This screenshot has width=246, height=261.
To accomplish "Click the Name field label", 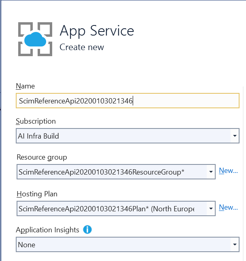I will click(x=25, y=86).
